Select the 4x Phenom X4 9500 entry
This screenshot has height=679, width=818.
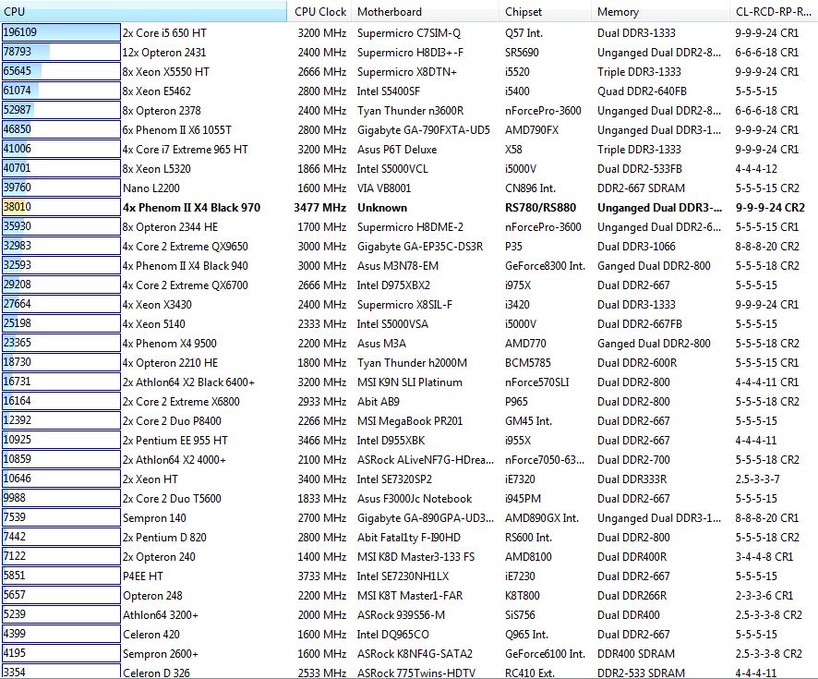pos(170,344)
